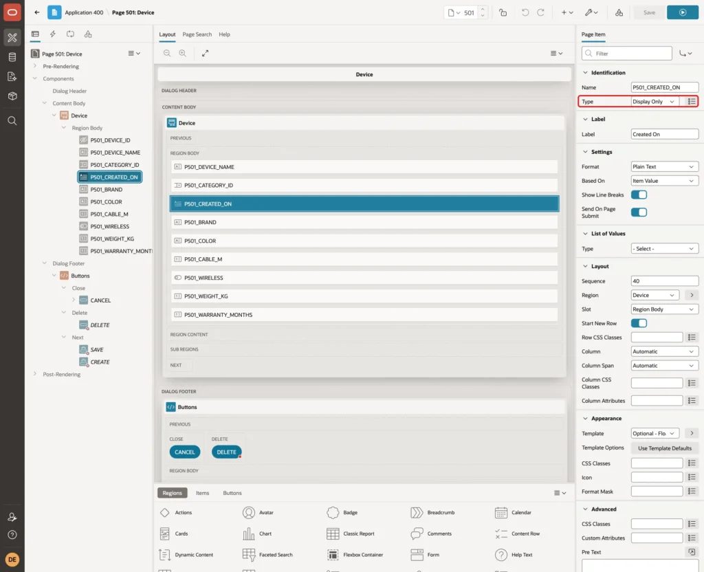Click the Label field containing Created On
This screenshot has width=704, height=572.
point(665,134)
